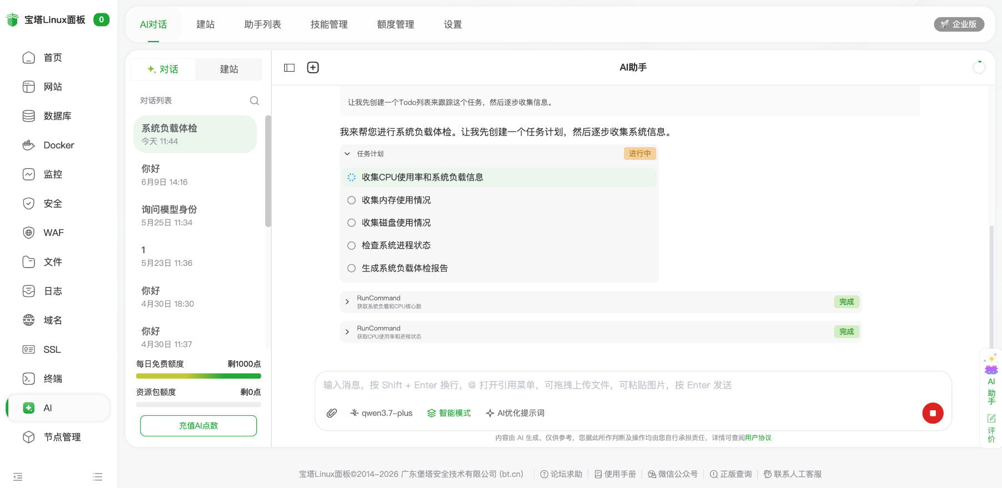This screenshot has height=488, width=1002.
Task: Open the 你好 conversation from 6月9日 14:16
Action: coord(195,175)
